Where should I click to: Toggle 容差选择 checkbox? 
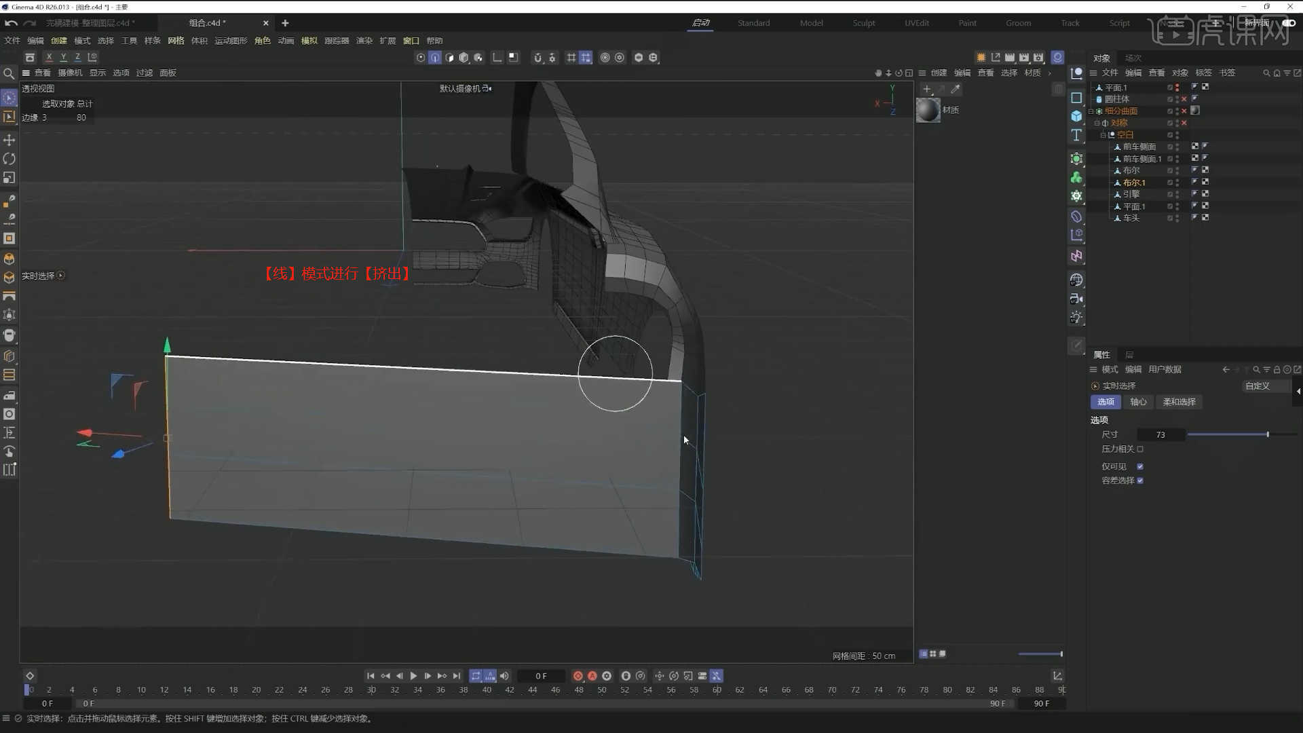coord(1140,481)
